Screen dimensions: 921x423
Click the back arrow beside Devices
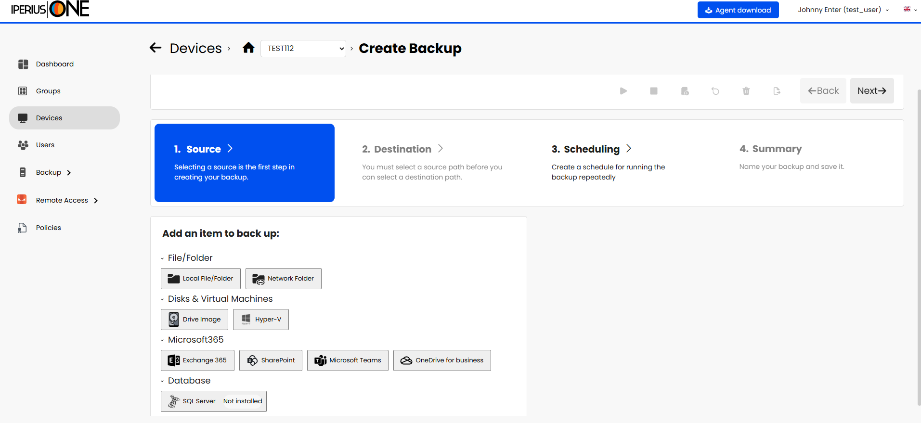[156, 48]
